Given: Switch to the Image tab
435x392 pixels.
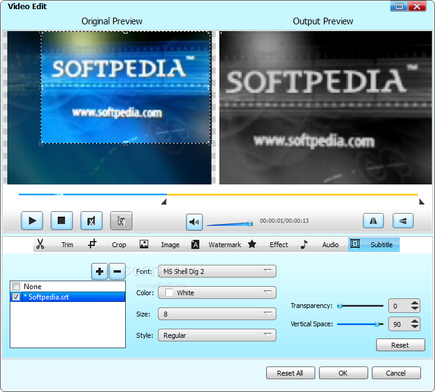Looking at the screenshot, I should [x=170, y=245].
